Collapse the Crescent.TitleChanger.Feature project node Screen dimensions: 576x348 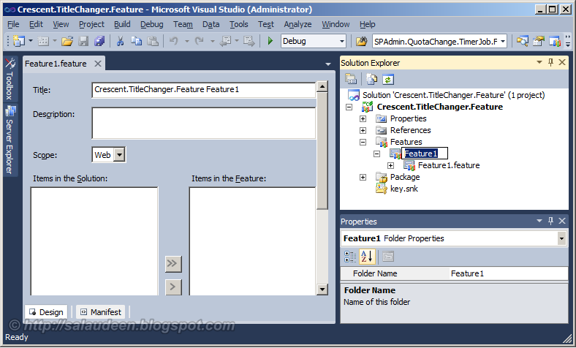349,107
